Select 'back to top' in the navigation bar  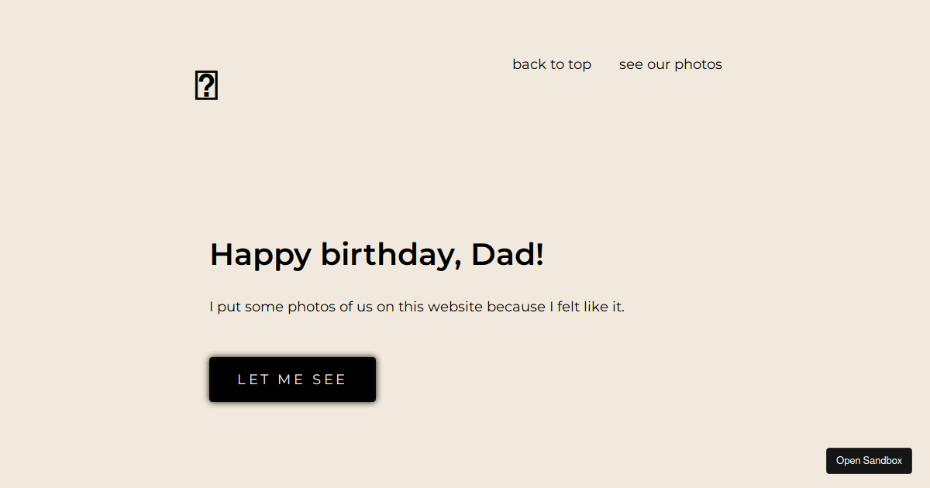[x=552, y=64]
